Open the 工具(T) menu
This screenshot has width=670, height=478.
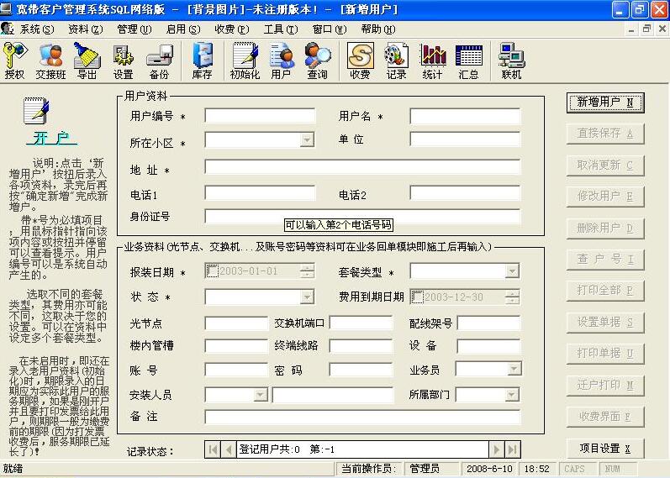click(281, 29)
